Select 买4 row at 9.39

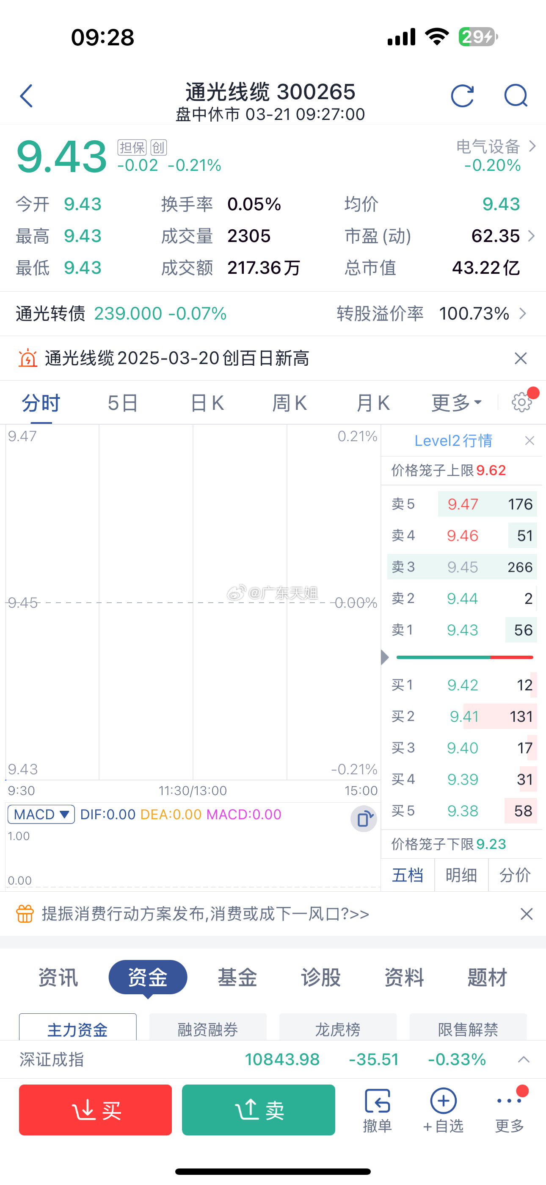[462, 779]
